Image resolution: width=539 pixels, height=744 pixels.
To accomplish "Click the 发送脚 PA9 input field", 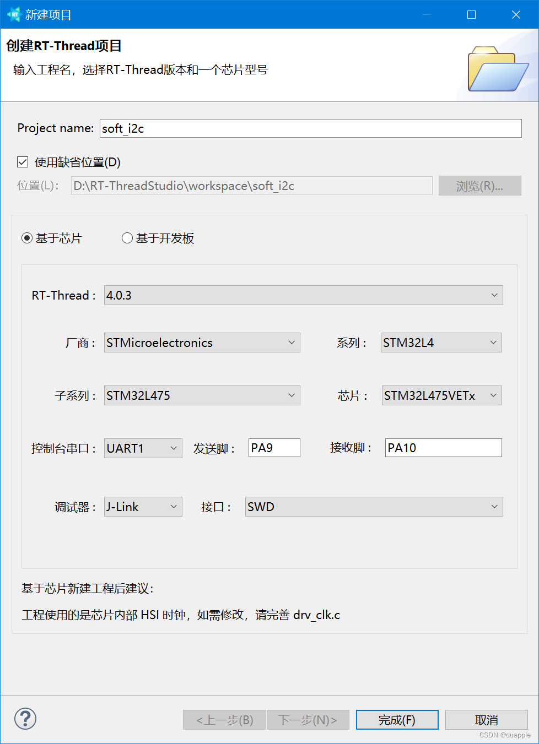I will pyautogui.click(x=274, y=448).
